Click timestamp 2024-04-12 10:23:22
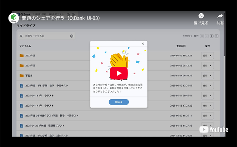The height and width of the screenshot is (147, 237). tap(181, 55)
